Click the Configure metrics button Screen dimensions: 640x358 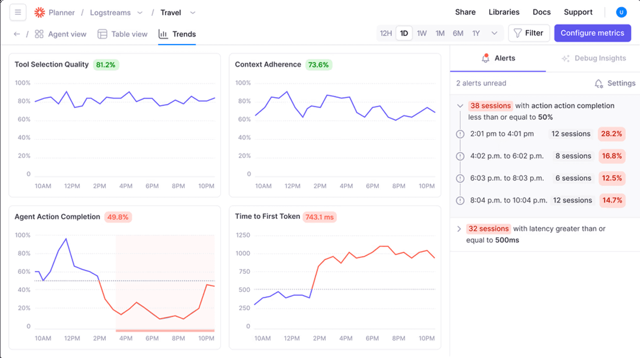coord(593,33)
